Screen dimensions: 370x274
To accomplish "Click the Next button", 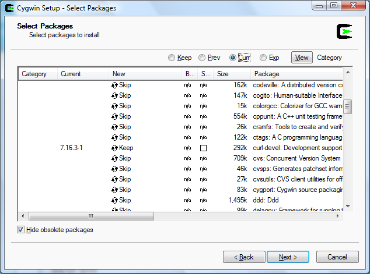I will (x=288, y=257).
